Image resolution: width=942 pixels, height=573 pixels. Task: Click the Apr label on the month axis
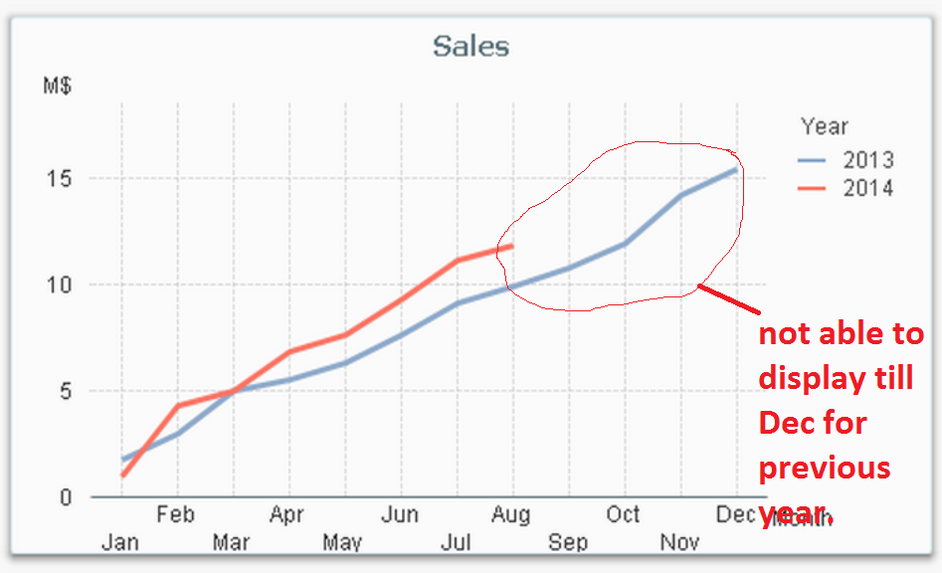(287, 515)
